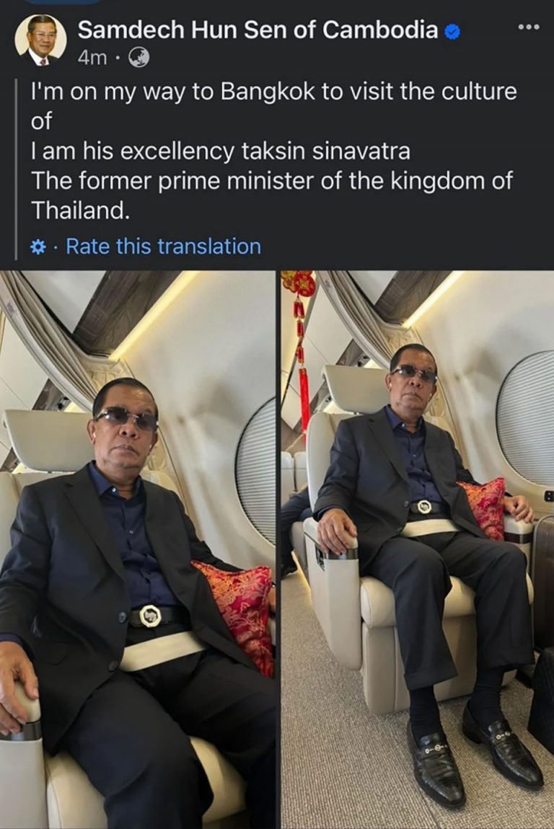Click the 4m post timestamp
554x829 pixels.
[x=92, y=58]
